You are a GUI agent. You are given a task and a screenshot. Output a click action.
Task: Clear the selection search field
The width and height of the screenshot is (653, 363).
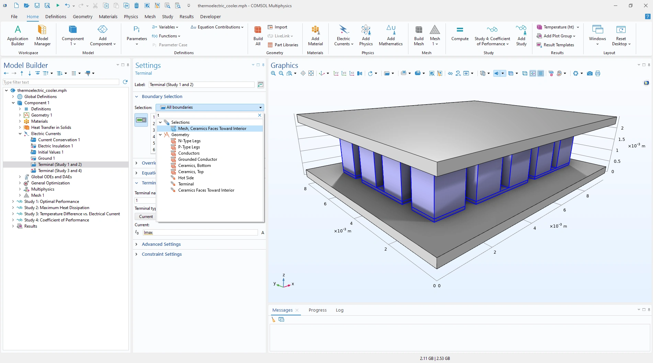[x=260, y=115]
